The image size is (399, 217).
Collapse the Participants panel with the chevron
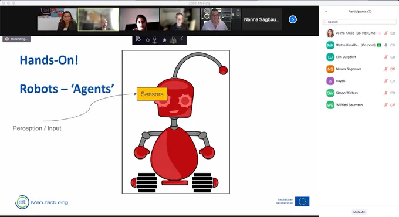pos(326,11)
